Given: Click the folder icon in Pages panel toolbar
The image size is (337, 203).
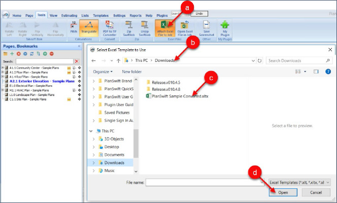Looking at the screenshot, I should (x=6, y=54).
